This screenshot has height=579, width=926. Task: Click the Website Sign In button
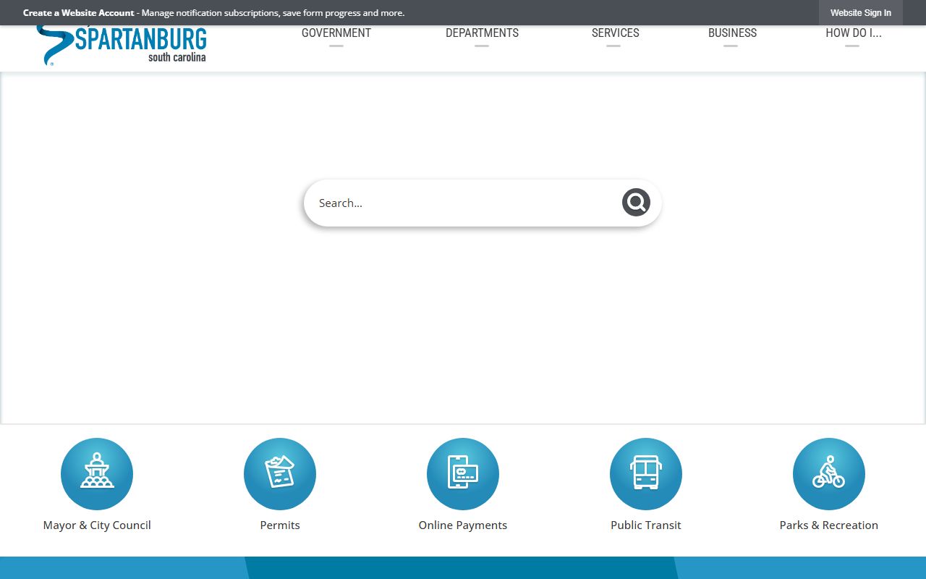point(860,13)
